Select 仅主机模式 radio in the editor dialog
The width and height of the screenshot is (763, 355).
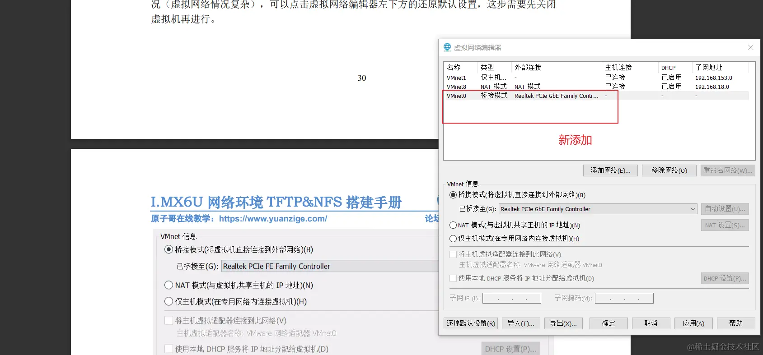(453, 239)
